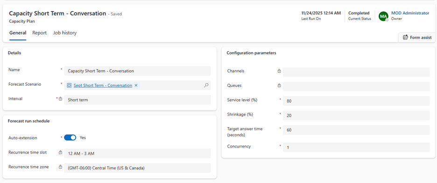Open Sept Short Term - Conversation link
The image size is (437, 183).
pyautogui.click(x=103, y=85)
